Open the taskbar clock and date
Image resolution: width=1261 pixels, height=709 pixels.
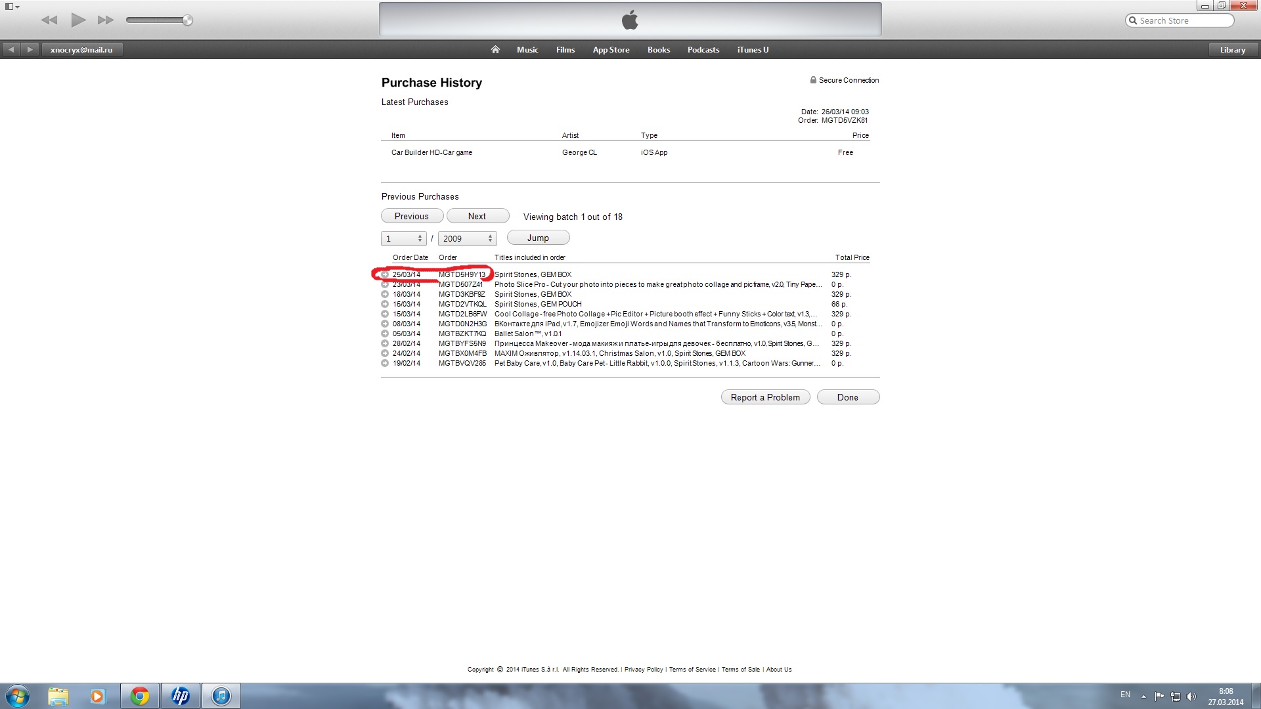click(x=1226, y=697)
